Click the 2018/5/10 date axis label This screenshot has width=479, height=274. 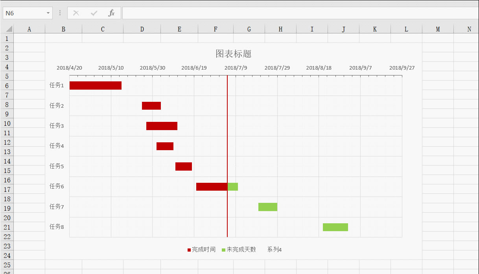tap(111, 68)
